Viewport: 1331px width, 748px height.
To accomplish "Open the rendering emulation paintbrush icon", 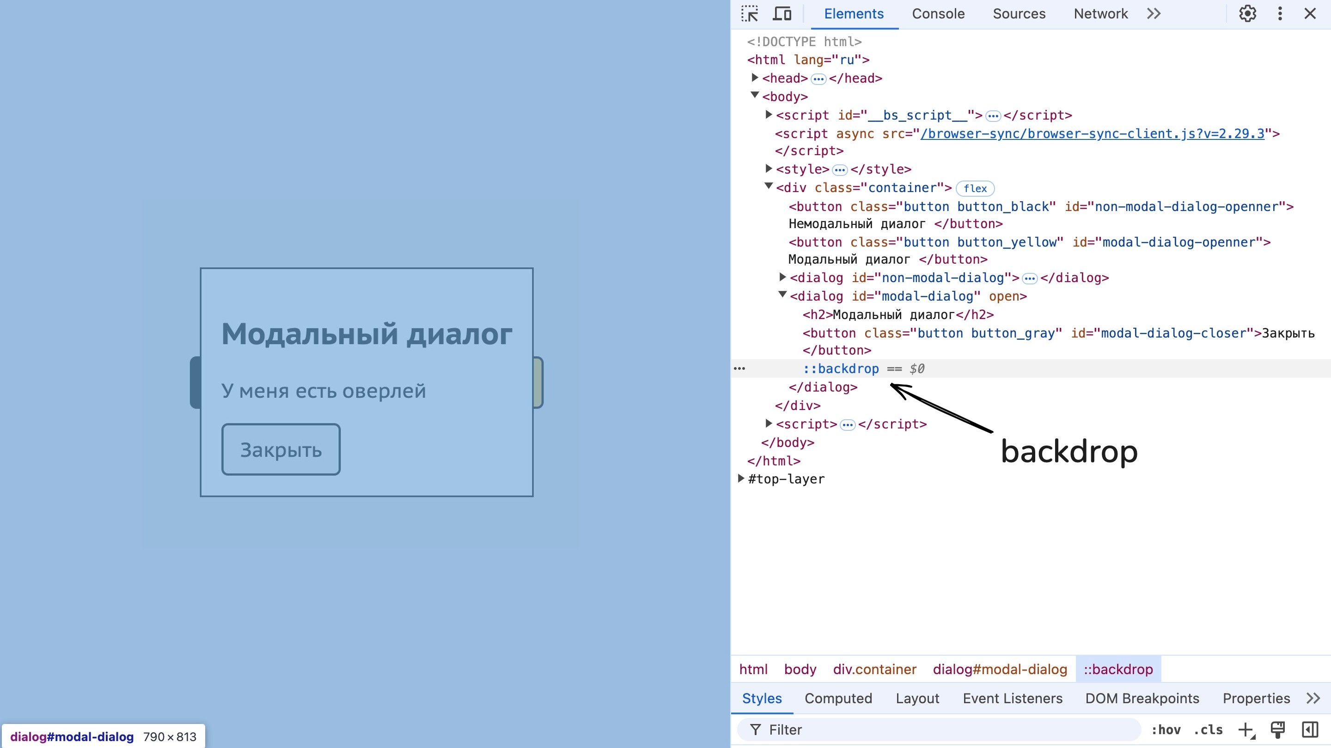I will pos(1278,730).
